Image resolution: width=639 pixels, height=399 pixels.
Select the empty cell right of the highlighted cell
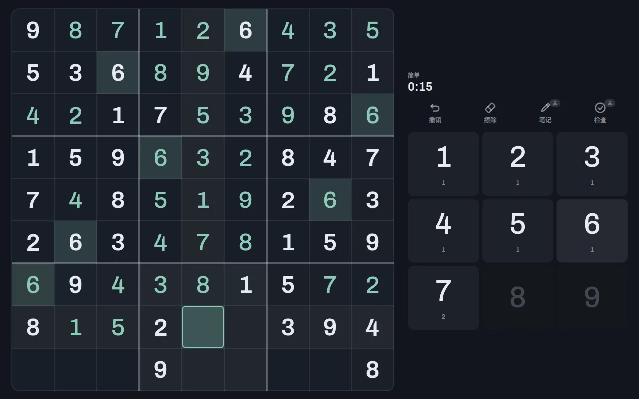click(x=245, y=327)
